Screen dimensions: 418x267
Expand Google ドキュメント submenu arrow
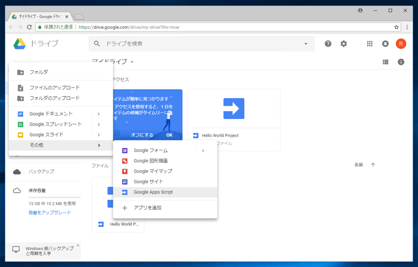(98, 114)
